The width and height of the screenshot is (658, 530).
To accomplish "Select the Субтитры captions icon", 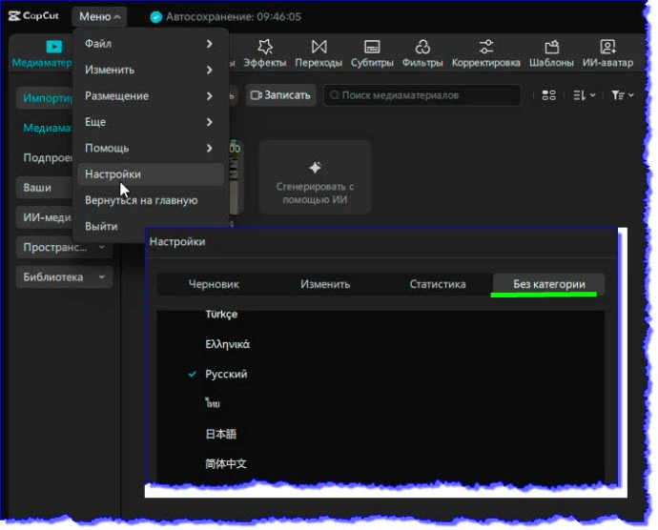I will pyautogui.click(x=372, y=47).
